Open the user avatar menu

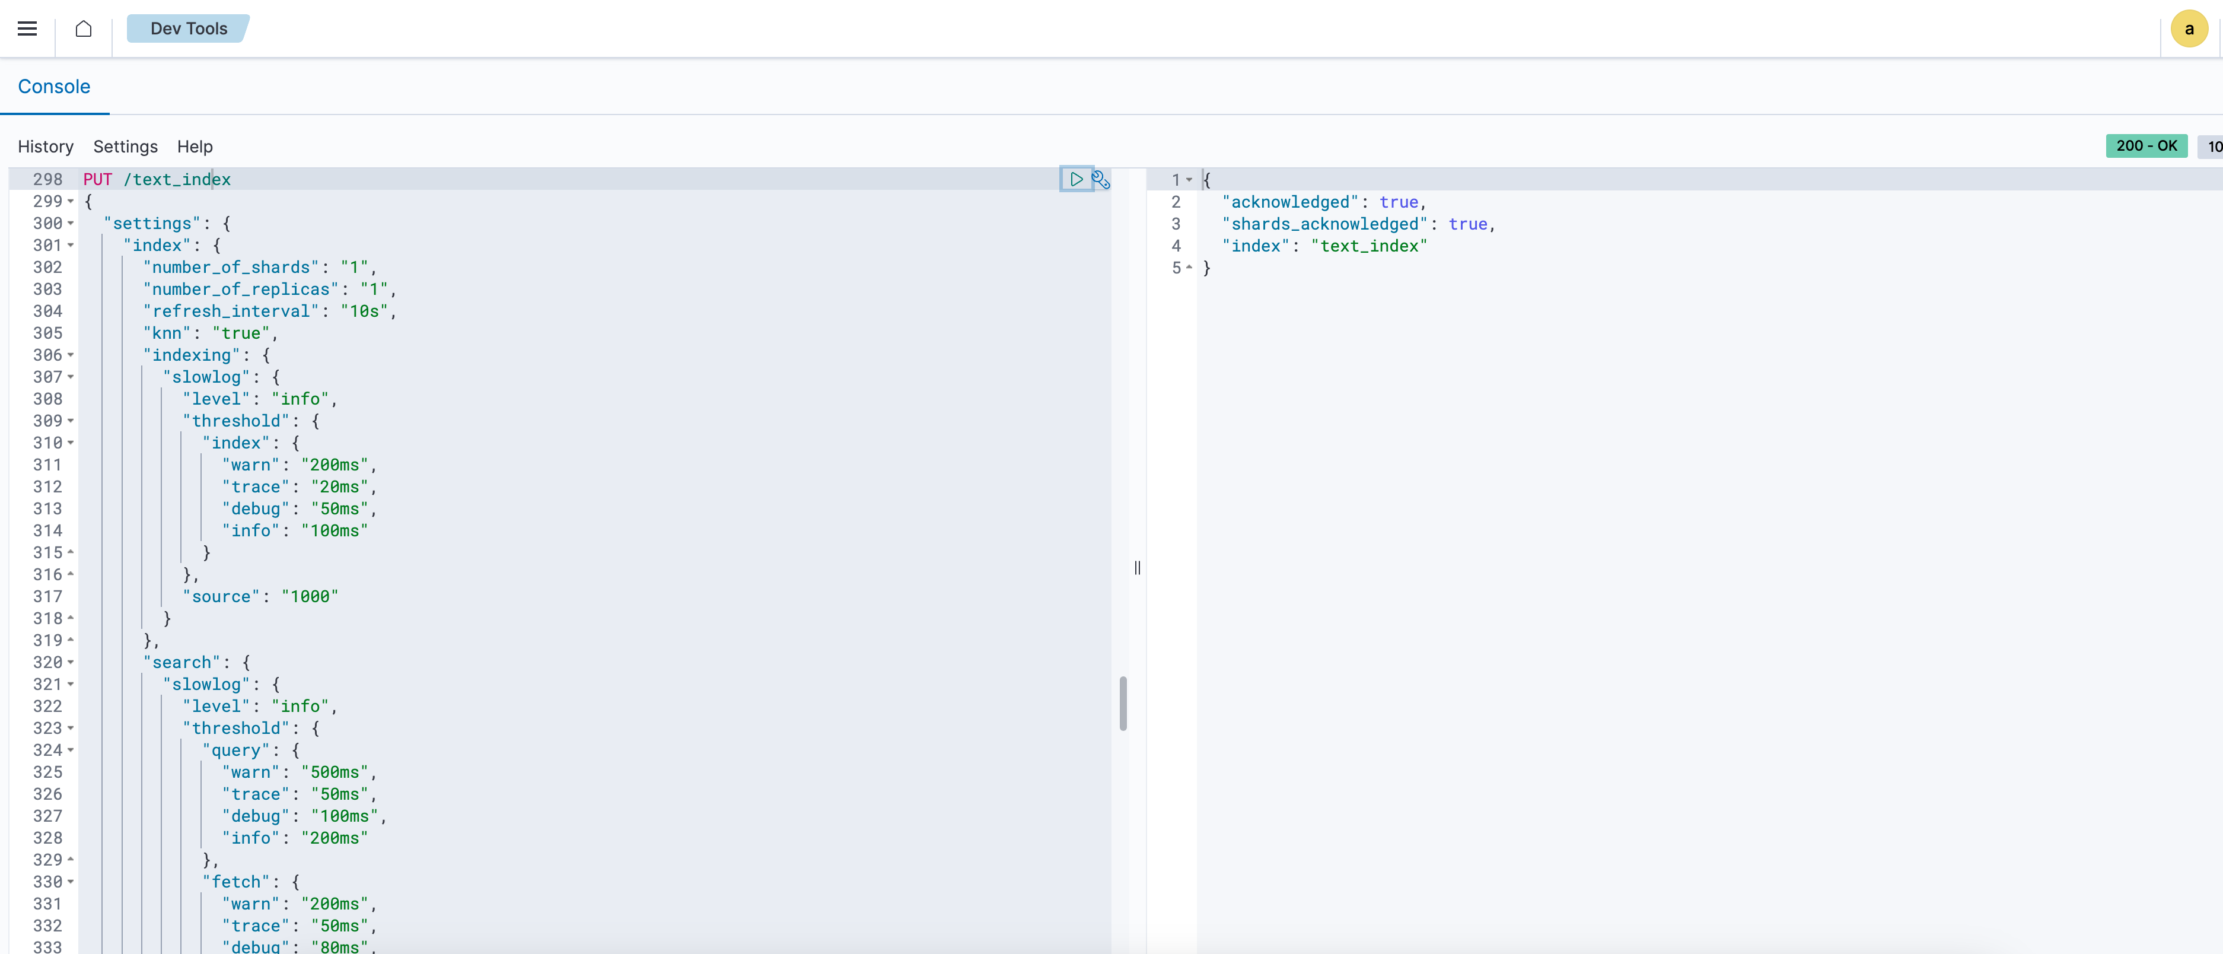[x=2189, y=28]
